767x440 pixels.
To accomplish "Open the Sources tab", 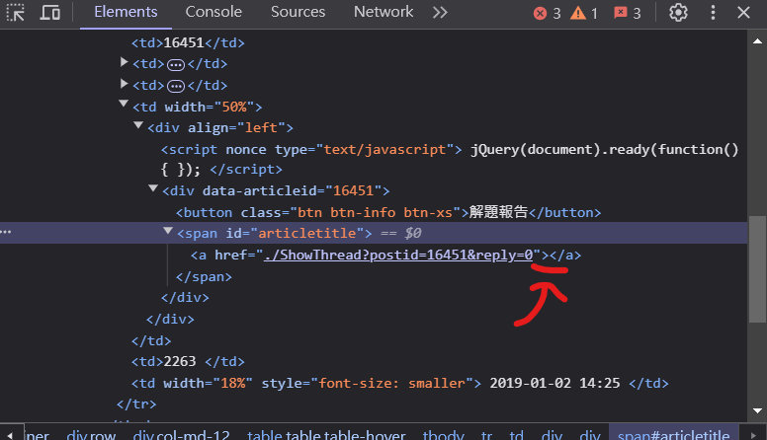I will [298, 12].
